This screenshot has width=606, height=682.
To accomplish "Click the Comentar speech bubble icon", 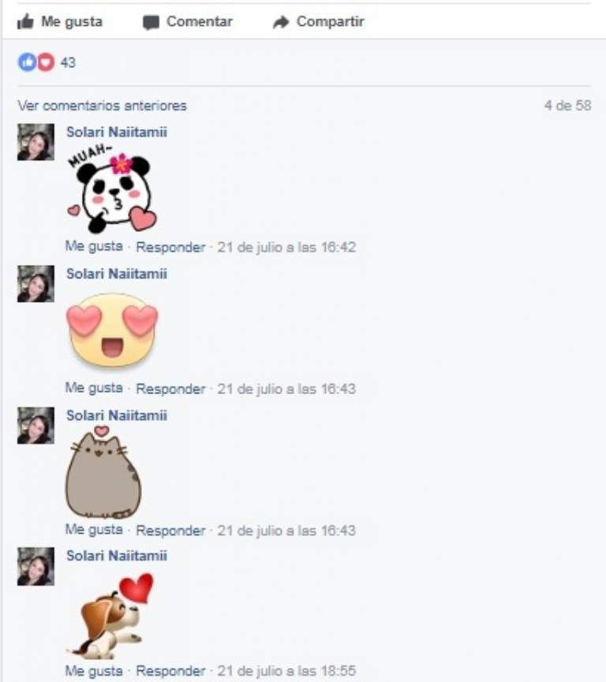I will (x=151, y=22).
